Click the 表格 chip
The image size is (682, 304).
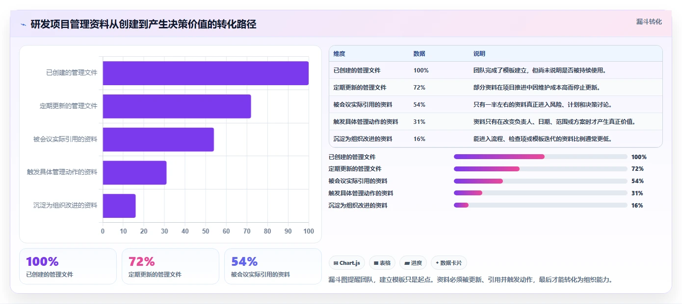coord(382,263)
